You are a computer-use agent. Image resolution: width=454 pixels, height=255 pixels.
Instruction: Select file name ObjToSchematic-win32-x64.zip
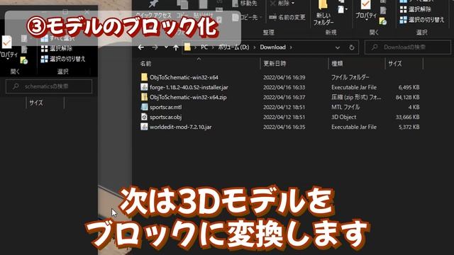pos(188,97)
